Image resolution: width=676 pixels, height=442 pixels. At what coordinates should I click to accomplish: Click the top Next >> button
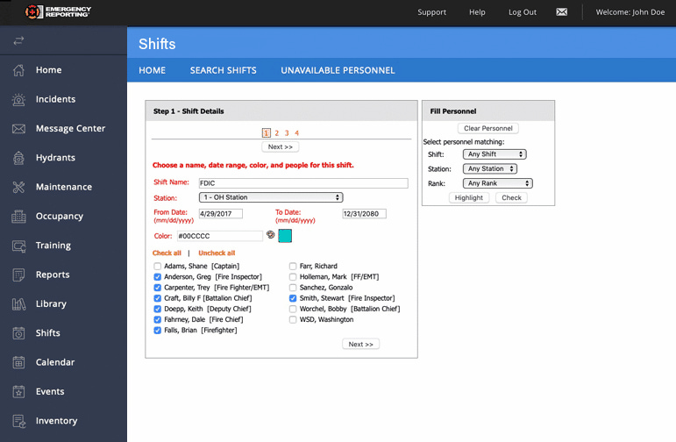[281, 147]
